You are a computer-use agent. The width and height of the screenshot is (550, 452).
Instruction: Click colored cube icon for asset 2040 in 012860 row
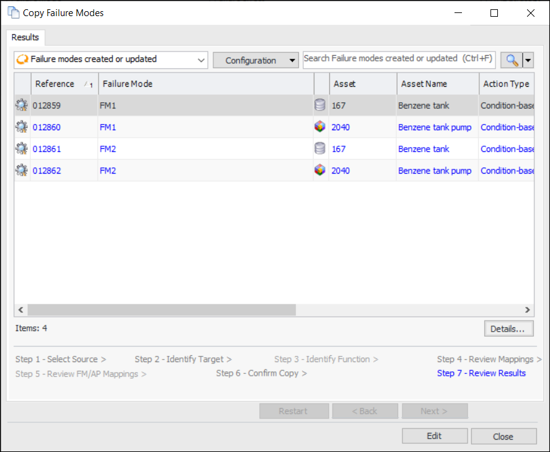click(320, 128)
